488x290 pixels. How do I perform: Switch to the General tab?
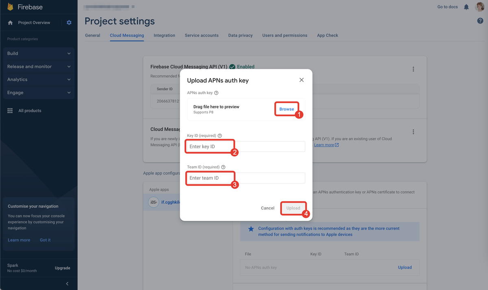click(x=93, y=35)
